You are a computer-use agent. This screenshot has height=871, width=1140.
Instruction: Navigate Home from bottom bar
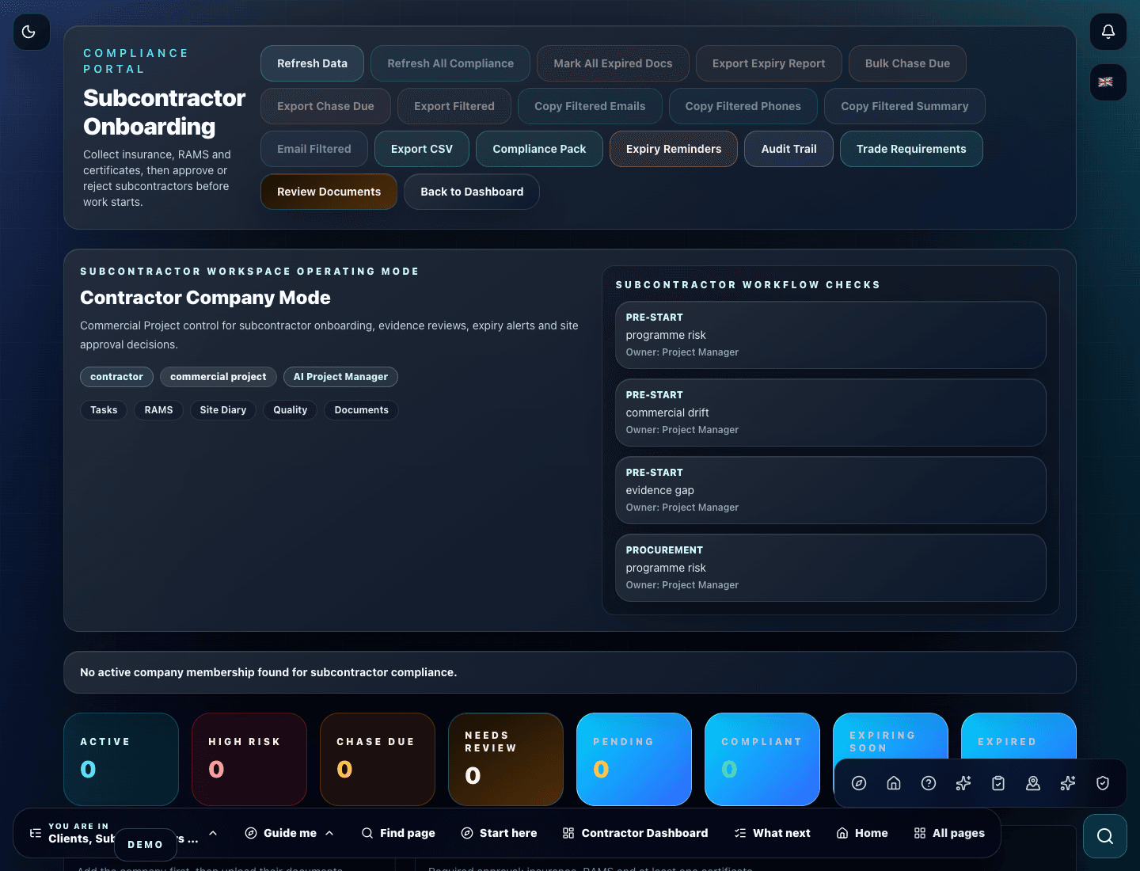[x=862, y=833]
